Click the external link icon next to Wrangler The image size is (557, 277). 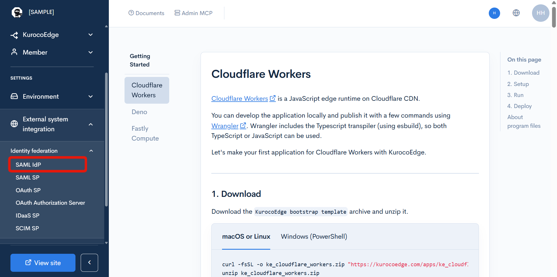[243, 126]
